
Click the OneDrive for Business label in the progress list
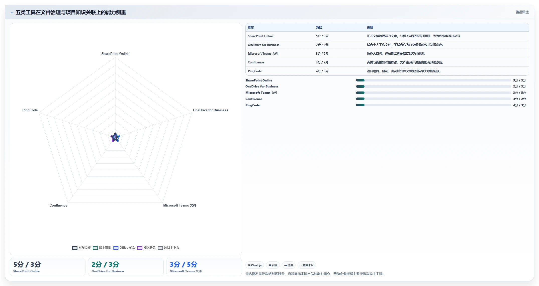[262, 86]
